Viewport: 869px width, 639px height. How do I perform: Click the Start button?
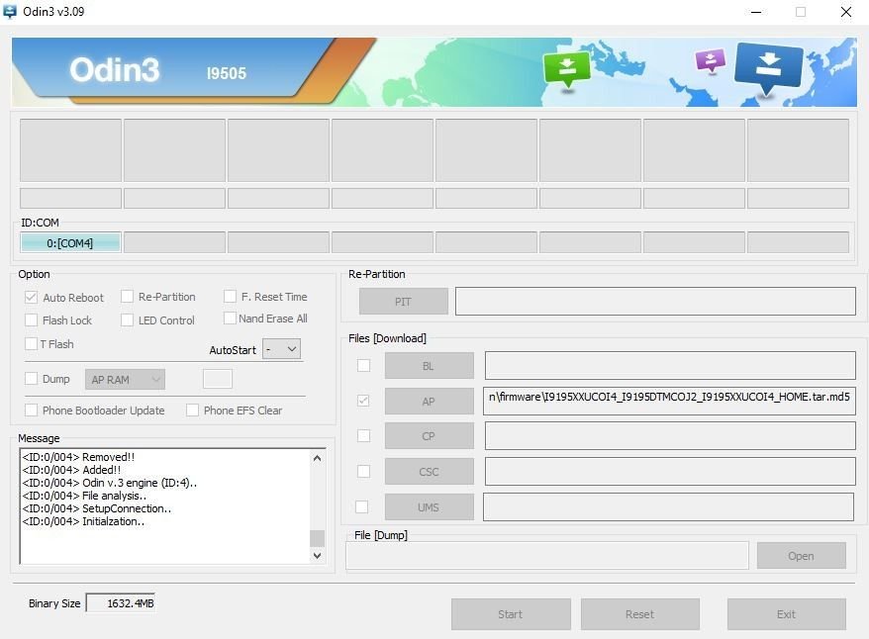[511, 614]
